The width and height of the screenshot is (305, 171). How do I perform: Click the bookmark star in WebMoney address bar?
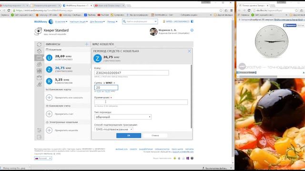[221, 10]
